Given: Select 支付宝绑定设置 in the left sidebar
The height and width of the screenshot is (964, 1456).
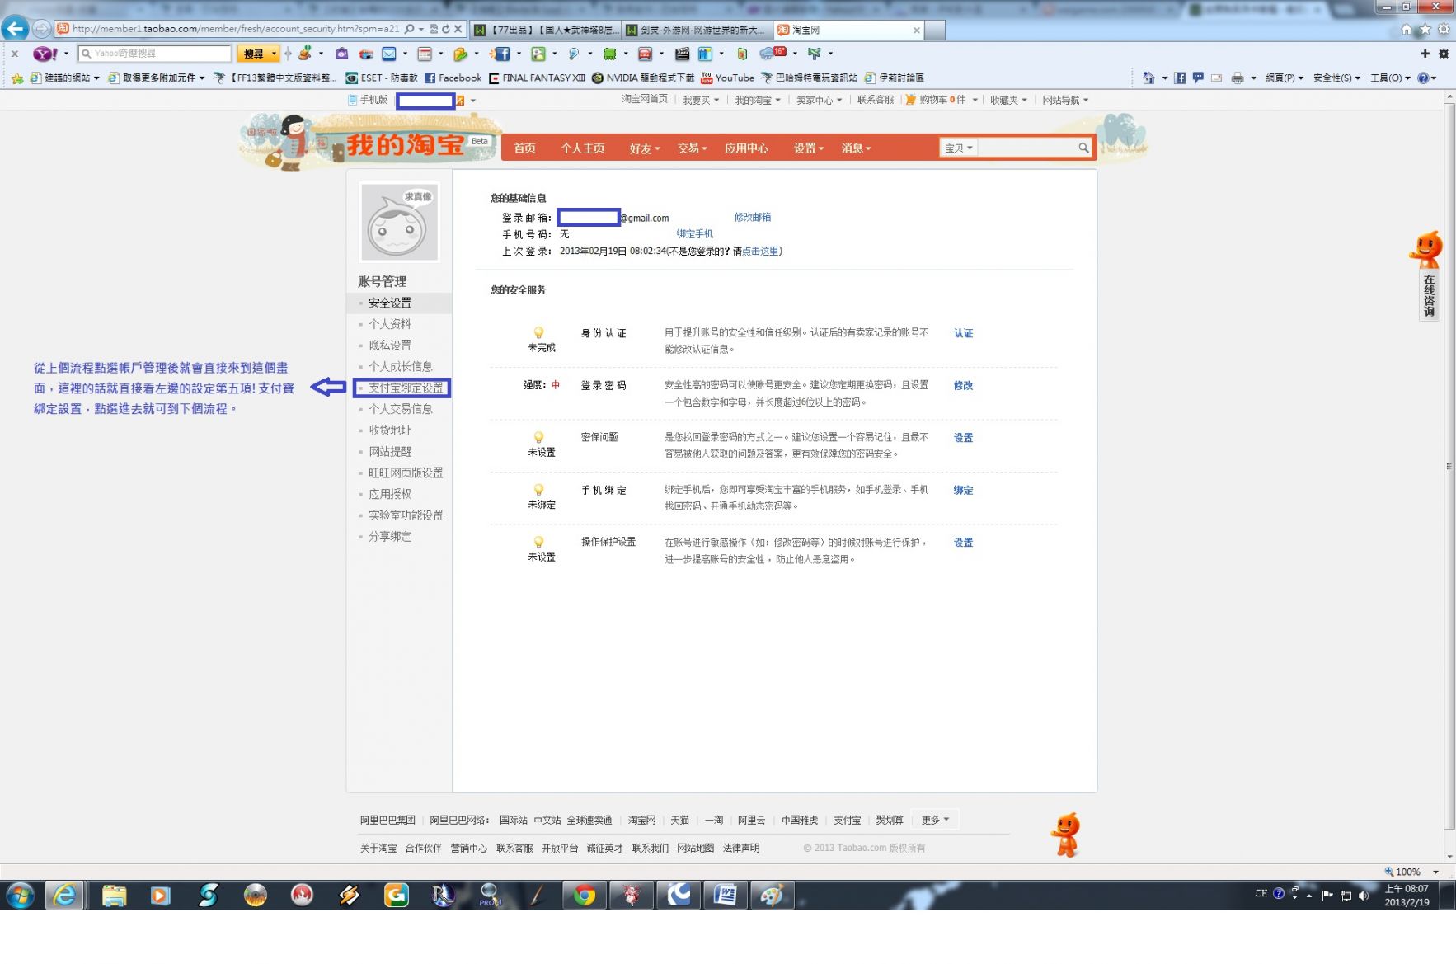Looking at the screenshot, I should tap(405, 388).
